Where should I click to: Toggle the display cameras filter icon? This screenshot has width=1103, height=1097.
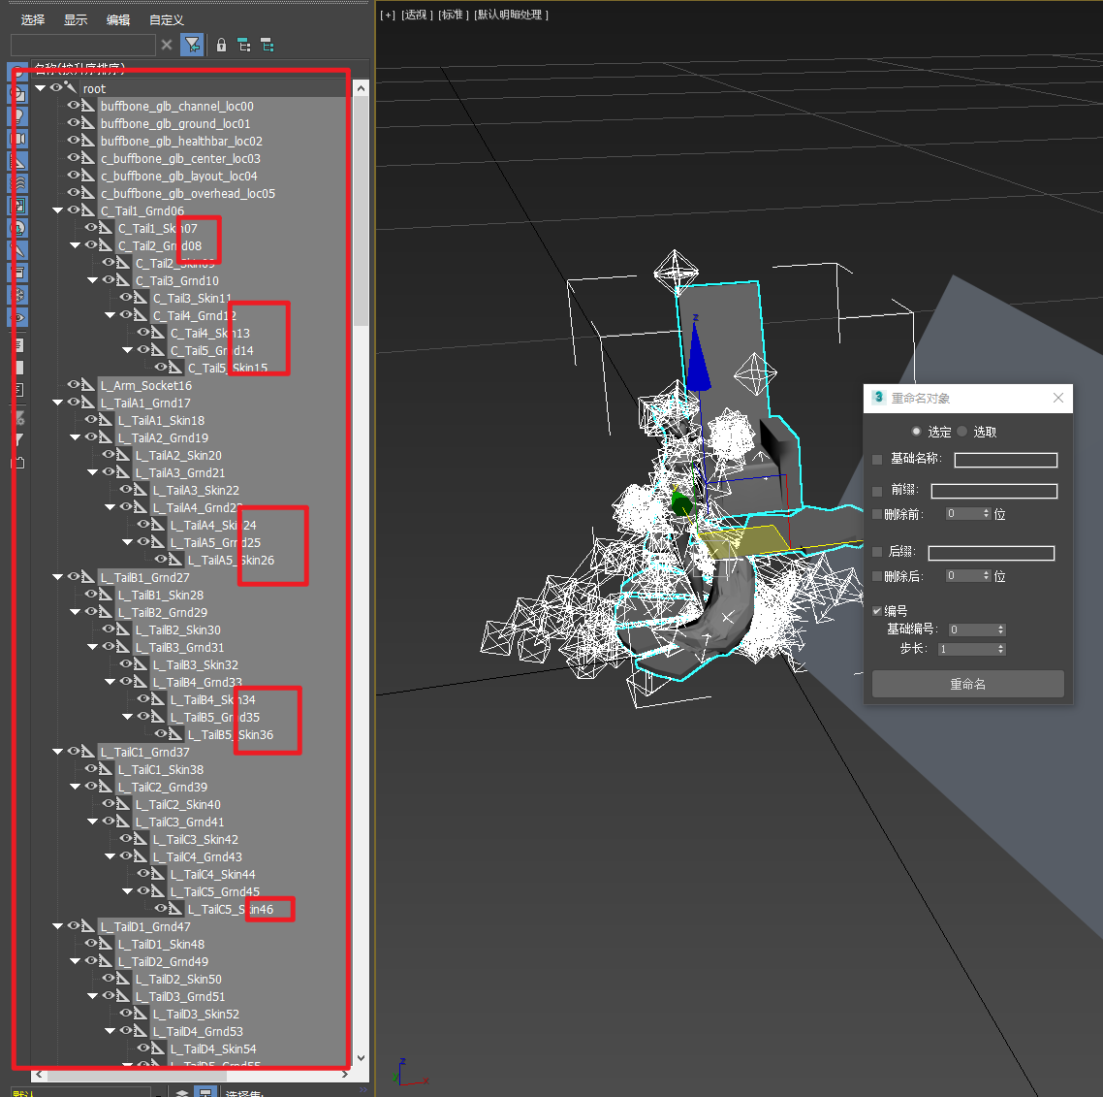[19, 138]
